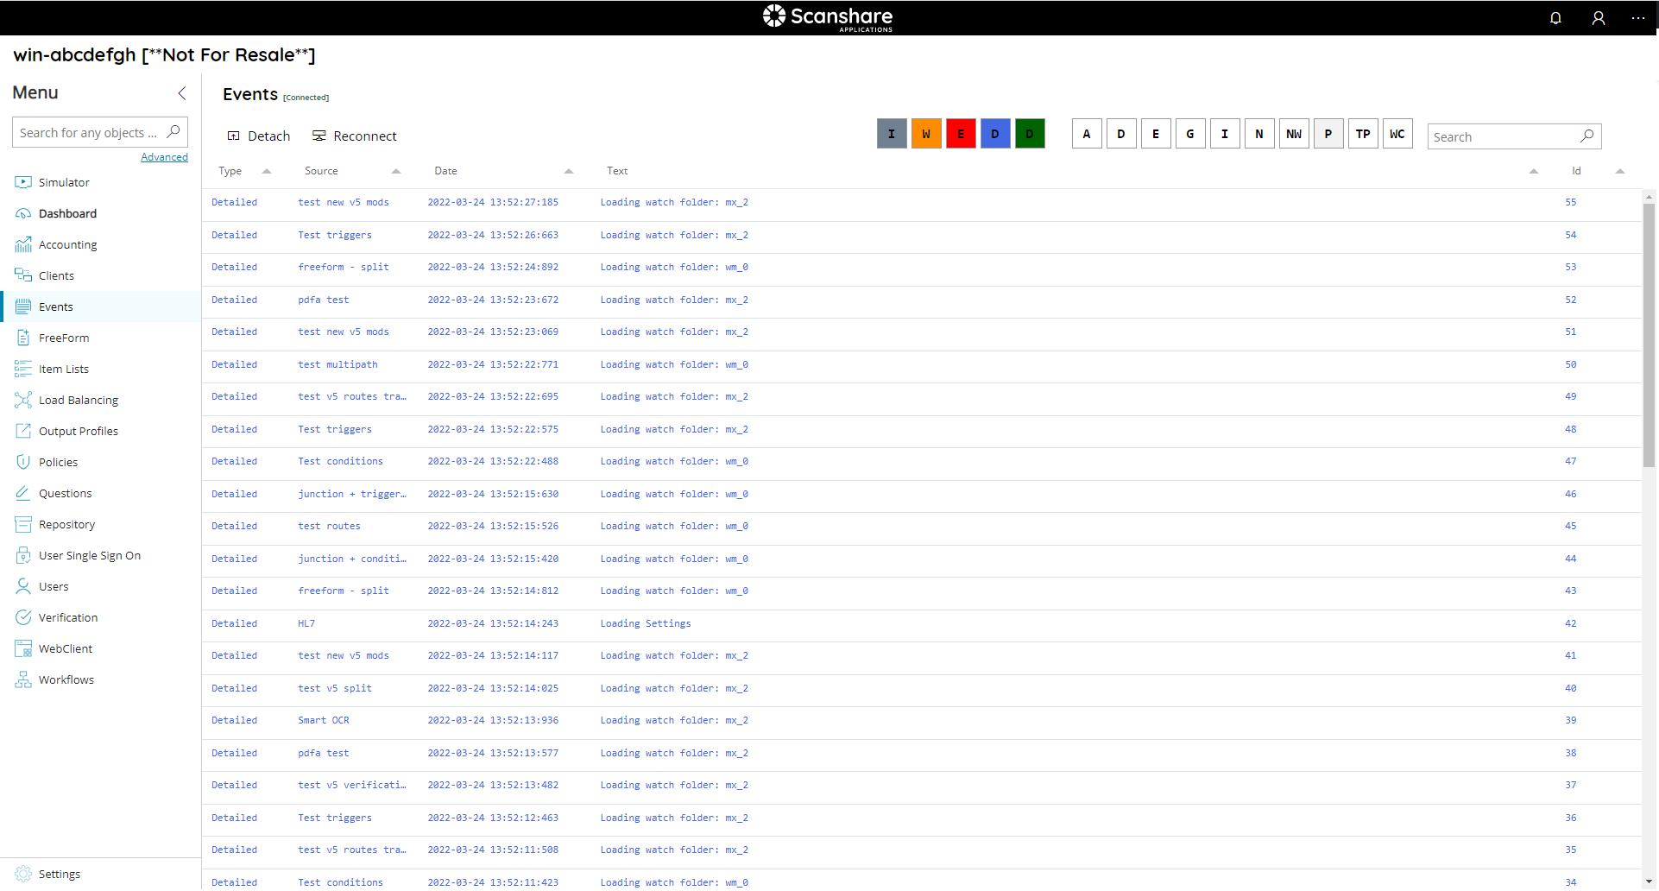Click the Verification checkmark icon

tap(23, 617)
